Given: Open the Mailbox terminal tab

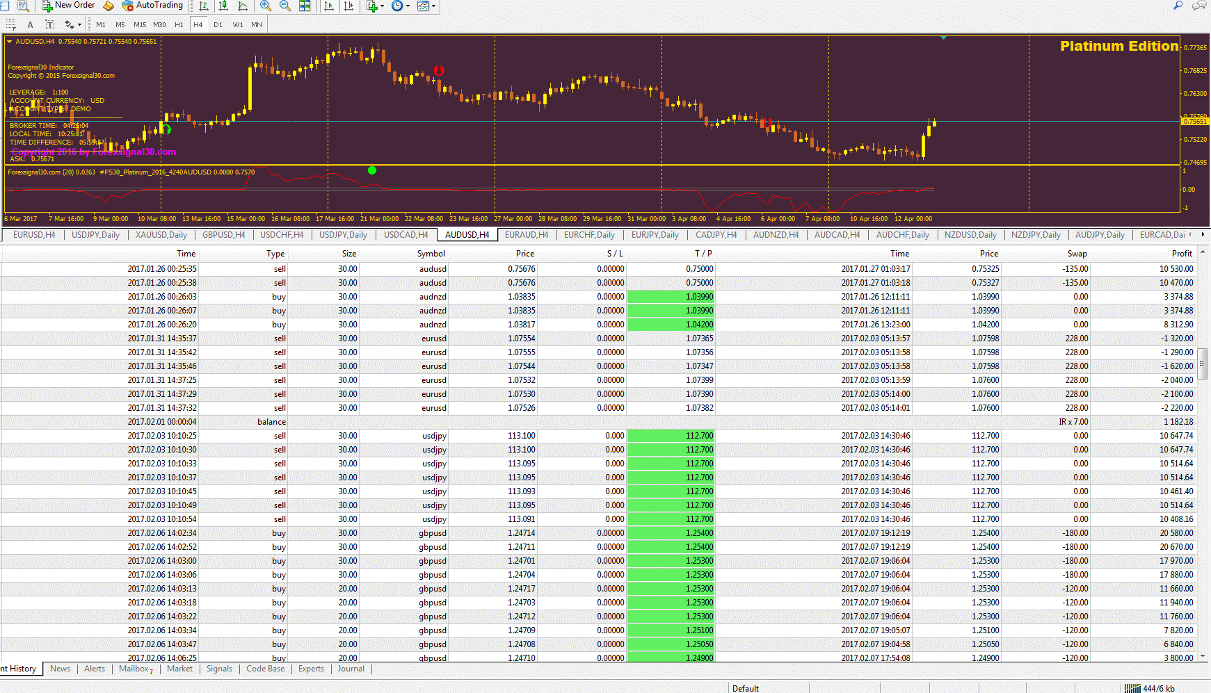Looking at the screenshot, I should click(x=136, y=669).
